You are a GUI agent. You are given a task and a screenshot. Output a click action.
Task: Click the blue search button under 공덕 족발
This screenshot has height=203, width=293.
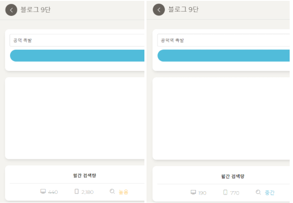[77, 55]
